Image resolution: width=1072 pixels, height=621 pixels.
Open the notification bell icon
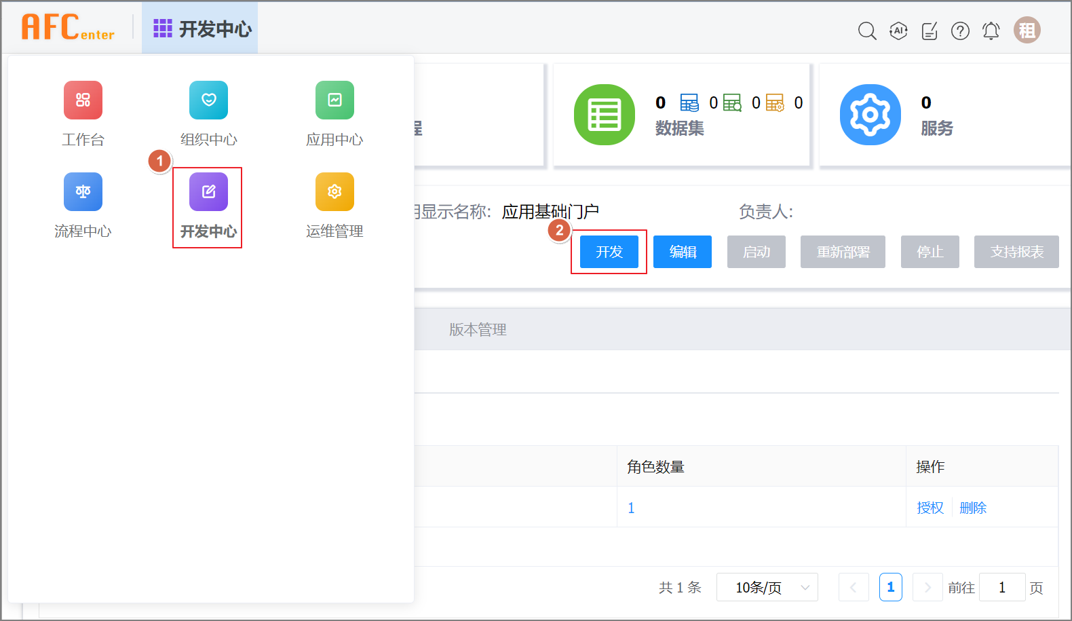[x=991, y=31]
